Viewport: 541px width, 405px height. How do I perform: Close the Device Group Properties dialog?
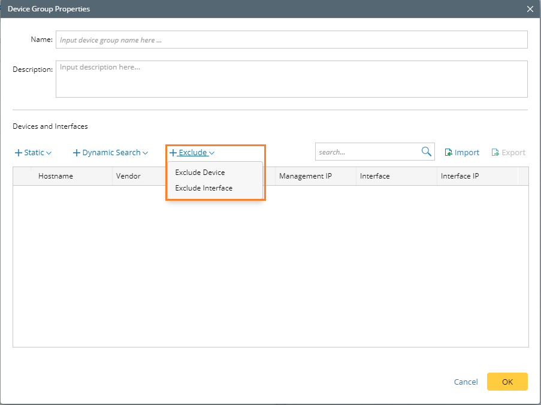click(x=530, y=9)
